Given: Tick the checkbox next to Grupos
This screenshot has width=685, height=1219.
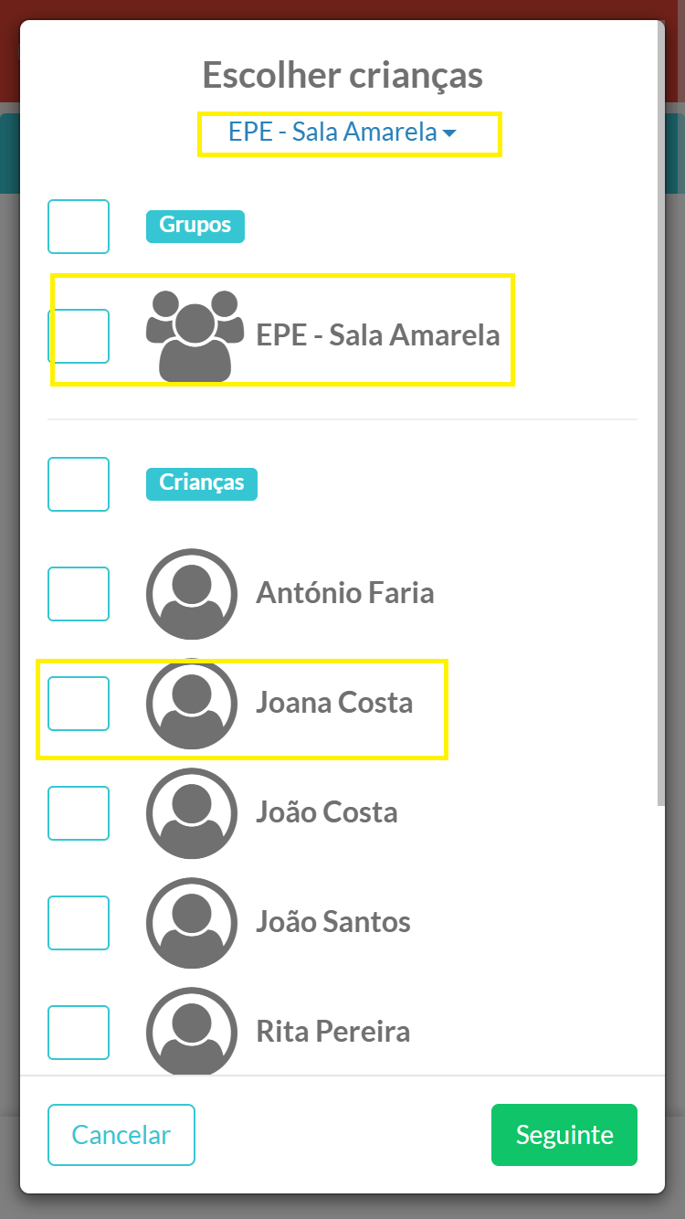Looking at the screenshot, I should click(79, 227).
